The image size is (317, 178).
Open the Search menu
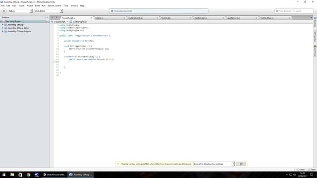pos(21,6)
